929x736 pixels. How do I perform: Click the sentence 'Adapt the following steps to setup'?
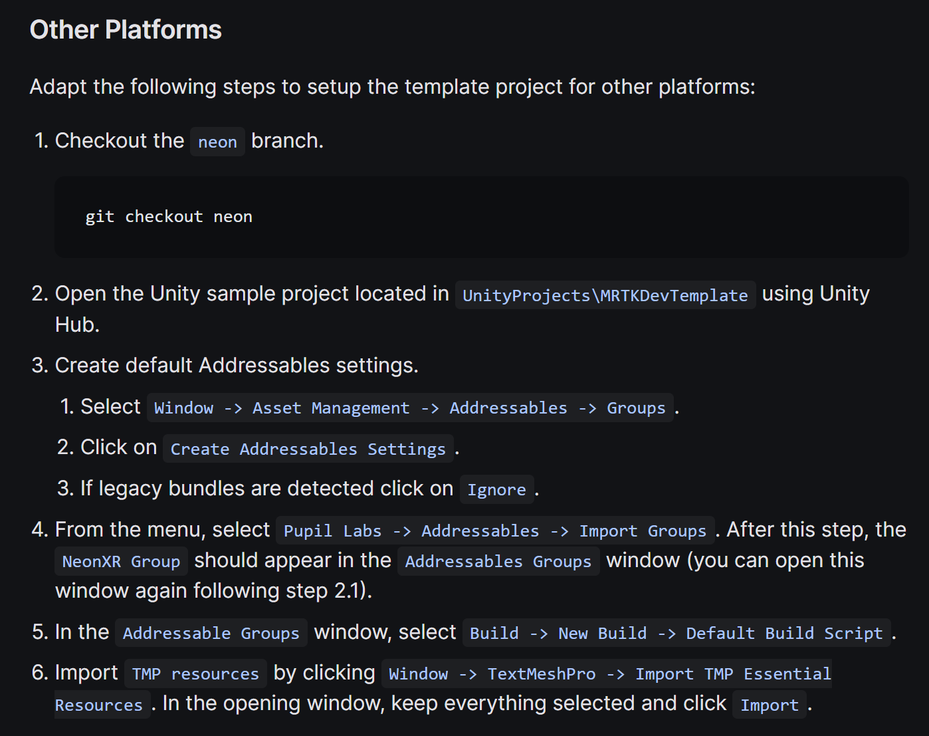pyautogui.click(x=195, y=87)
